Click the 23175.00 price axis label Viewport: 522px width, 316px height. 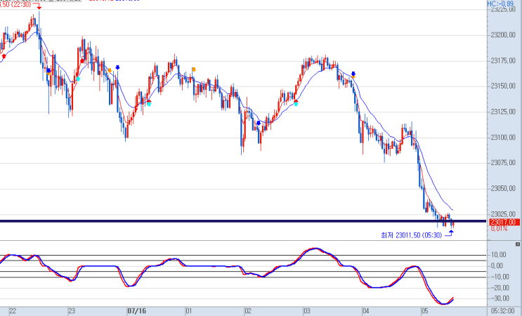[x=503, y=60]
